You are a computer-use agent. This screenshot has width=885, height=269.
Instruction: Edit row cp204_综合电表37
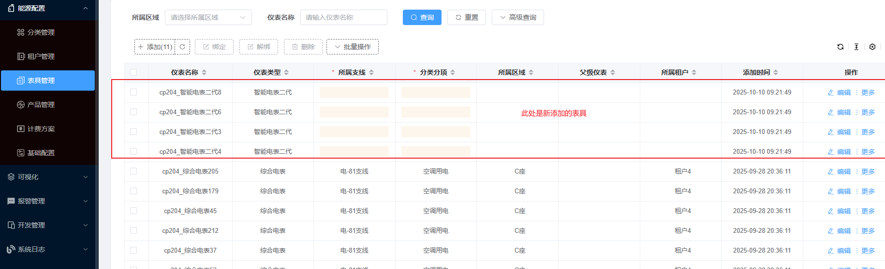click(839, 251)
